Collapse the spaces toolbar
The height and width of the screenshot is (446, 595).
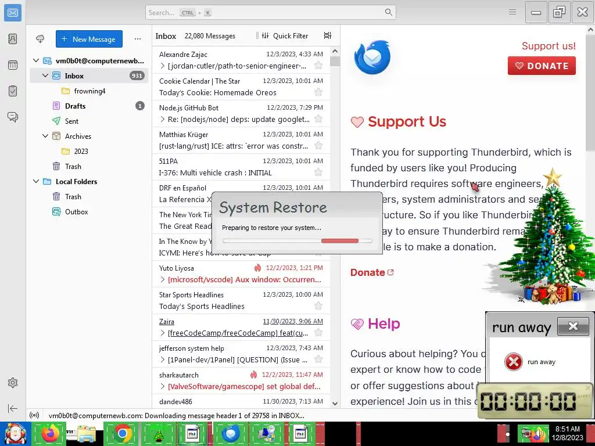tap(13, 408)
